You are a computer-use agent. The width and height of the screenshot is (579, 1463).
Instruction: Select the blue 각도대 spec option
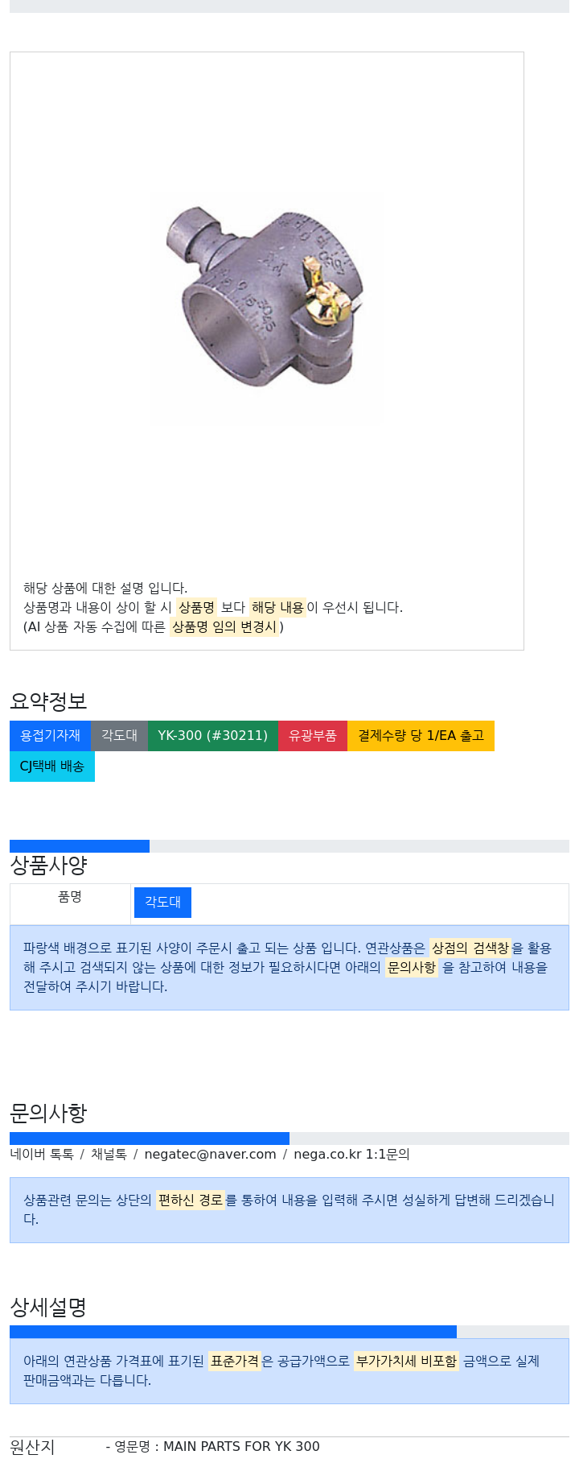pos(162,903)
